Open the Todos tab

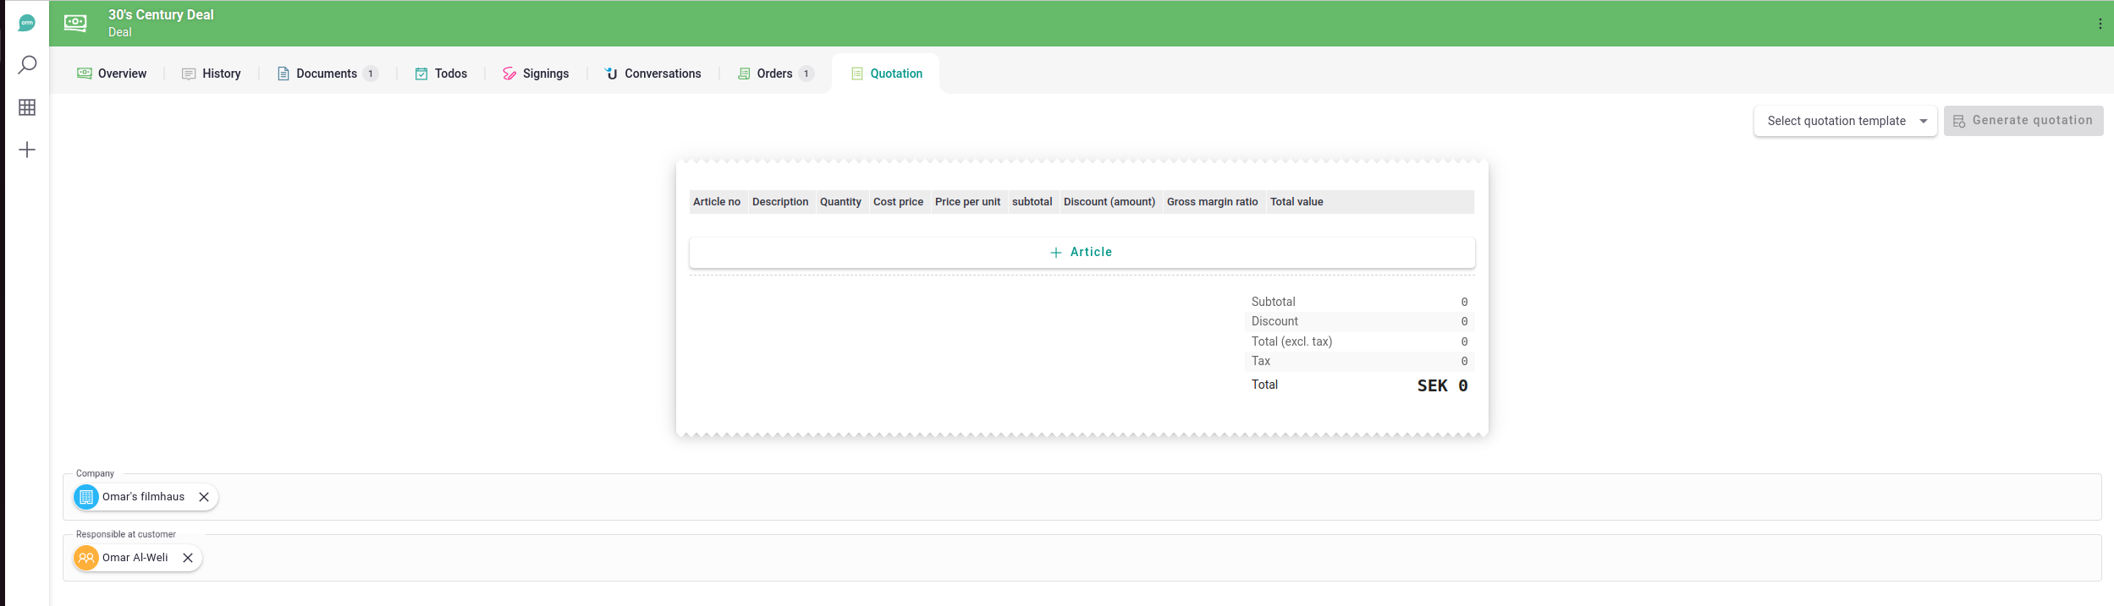click(x=441, y=74)
